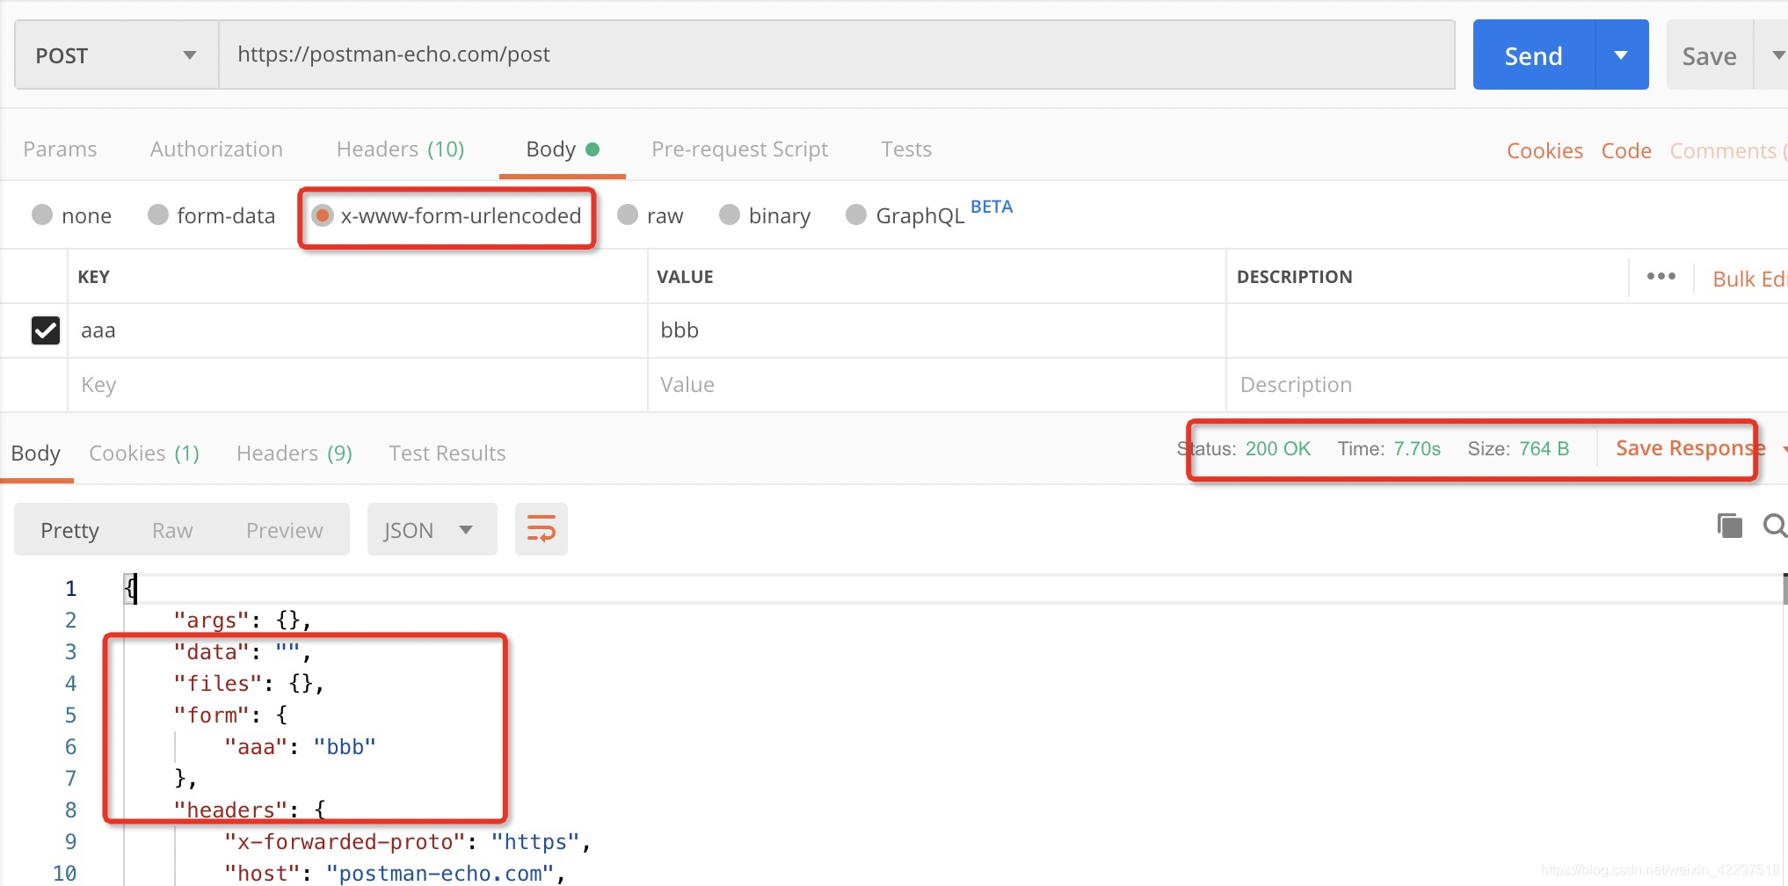1788x886 pixels.
Task: Click the empty Value placeholder field
Action: pyautogui.click(x=937, y=385)
